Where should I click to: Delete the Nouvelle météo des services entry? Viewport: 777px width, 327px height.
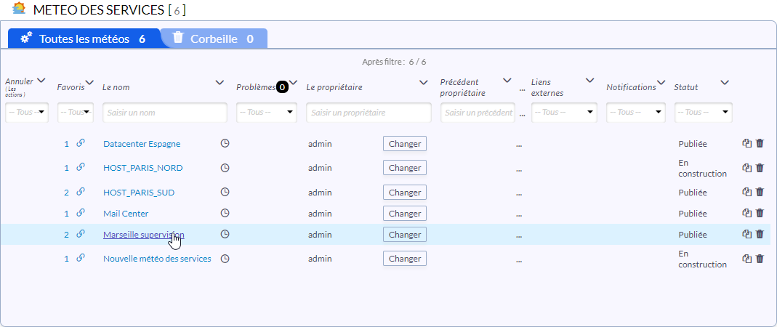pyautogui.click(x=760, y=259)
